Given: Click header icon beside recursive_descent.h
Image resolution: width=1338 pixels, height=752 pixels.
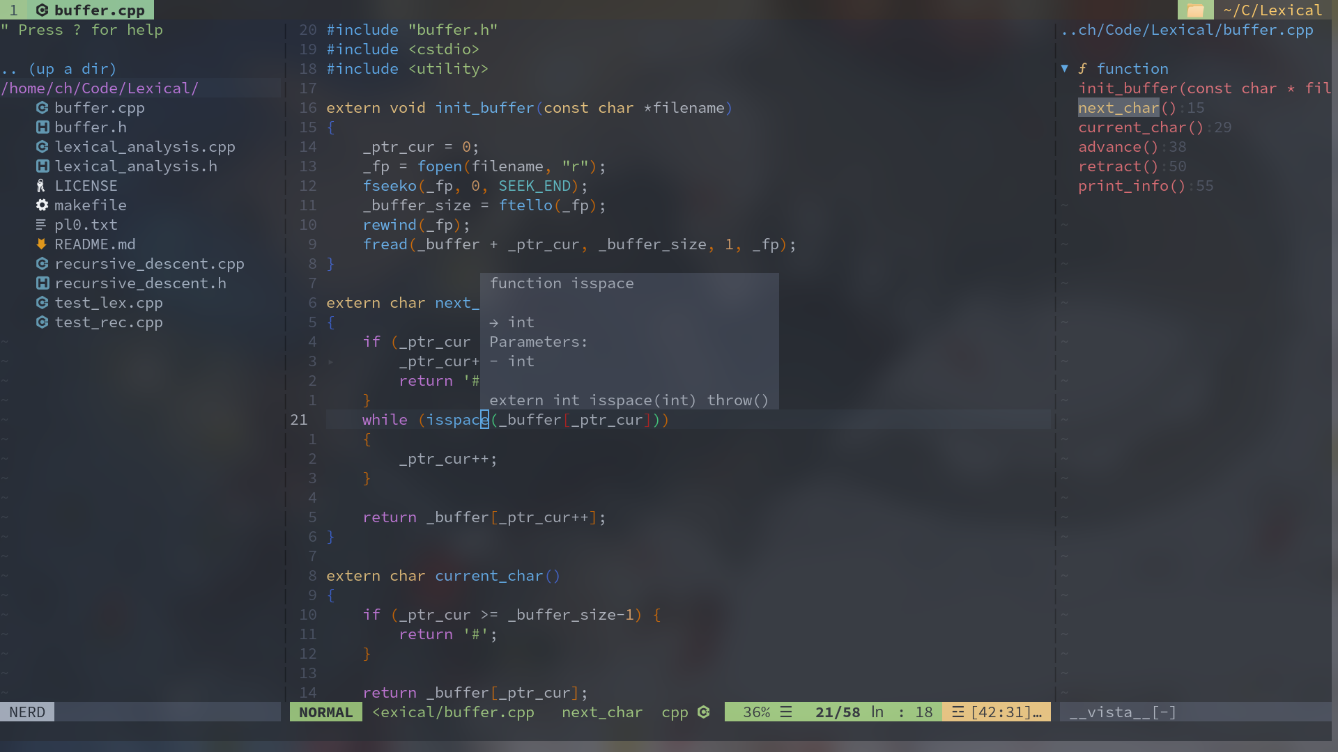Looking at the screenshot, I should tap(42, 283).
